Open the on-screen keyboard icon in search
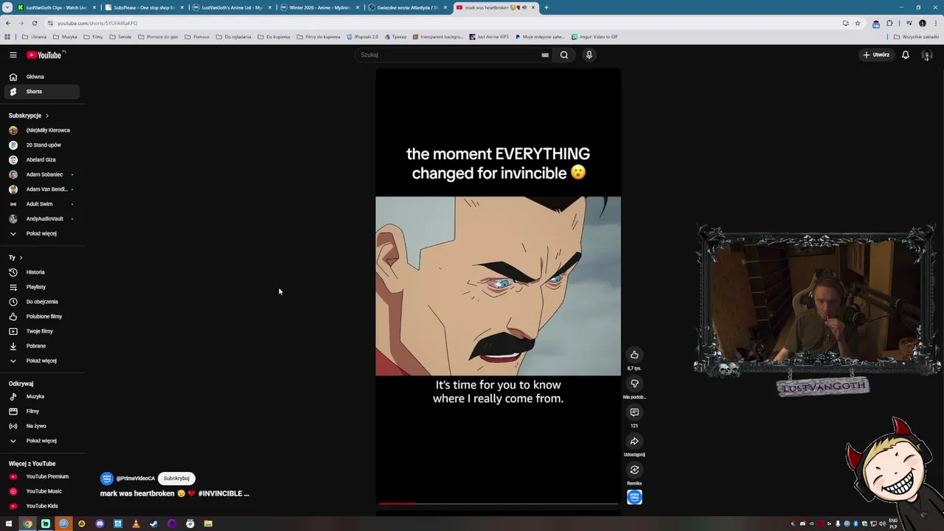 (545, 55)
